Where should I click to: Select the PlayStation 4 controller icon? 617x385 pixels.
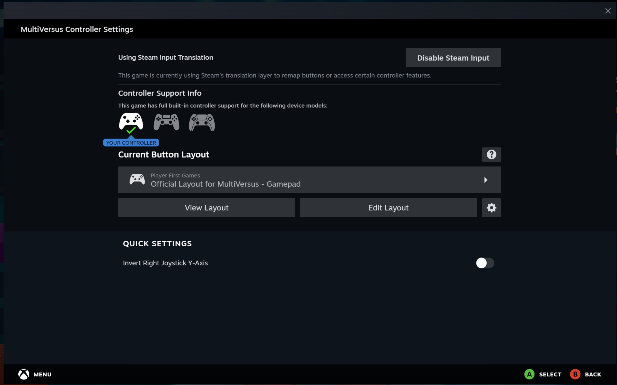[x=166, y=122]
